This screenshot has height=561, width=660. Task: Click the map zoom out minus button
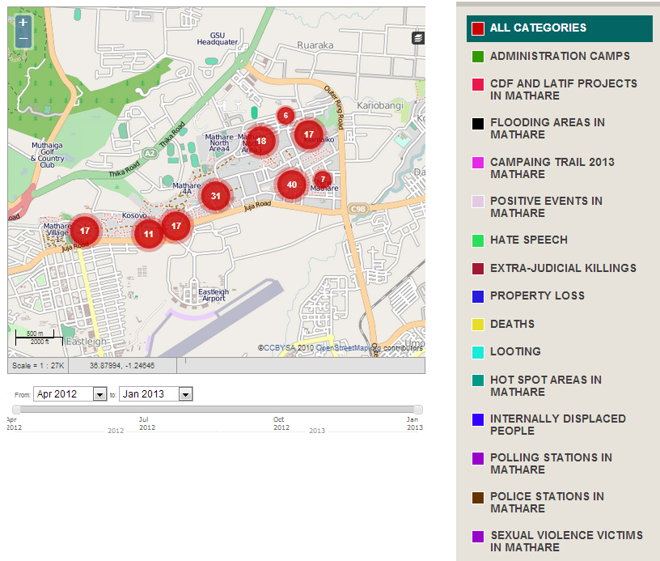pos(23,39)
